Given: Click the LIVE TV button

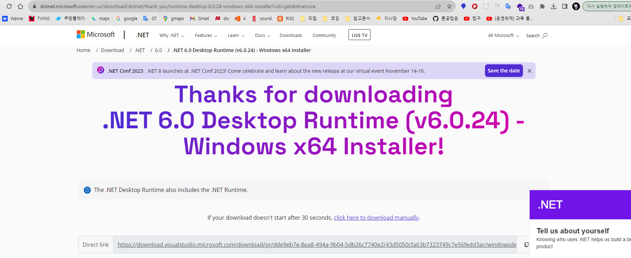Looking at the screenshot, I should pos(359,35).
